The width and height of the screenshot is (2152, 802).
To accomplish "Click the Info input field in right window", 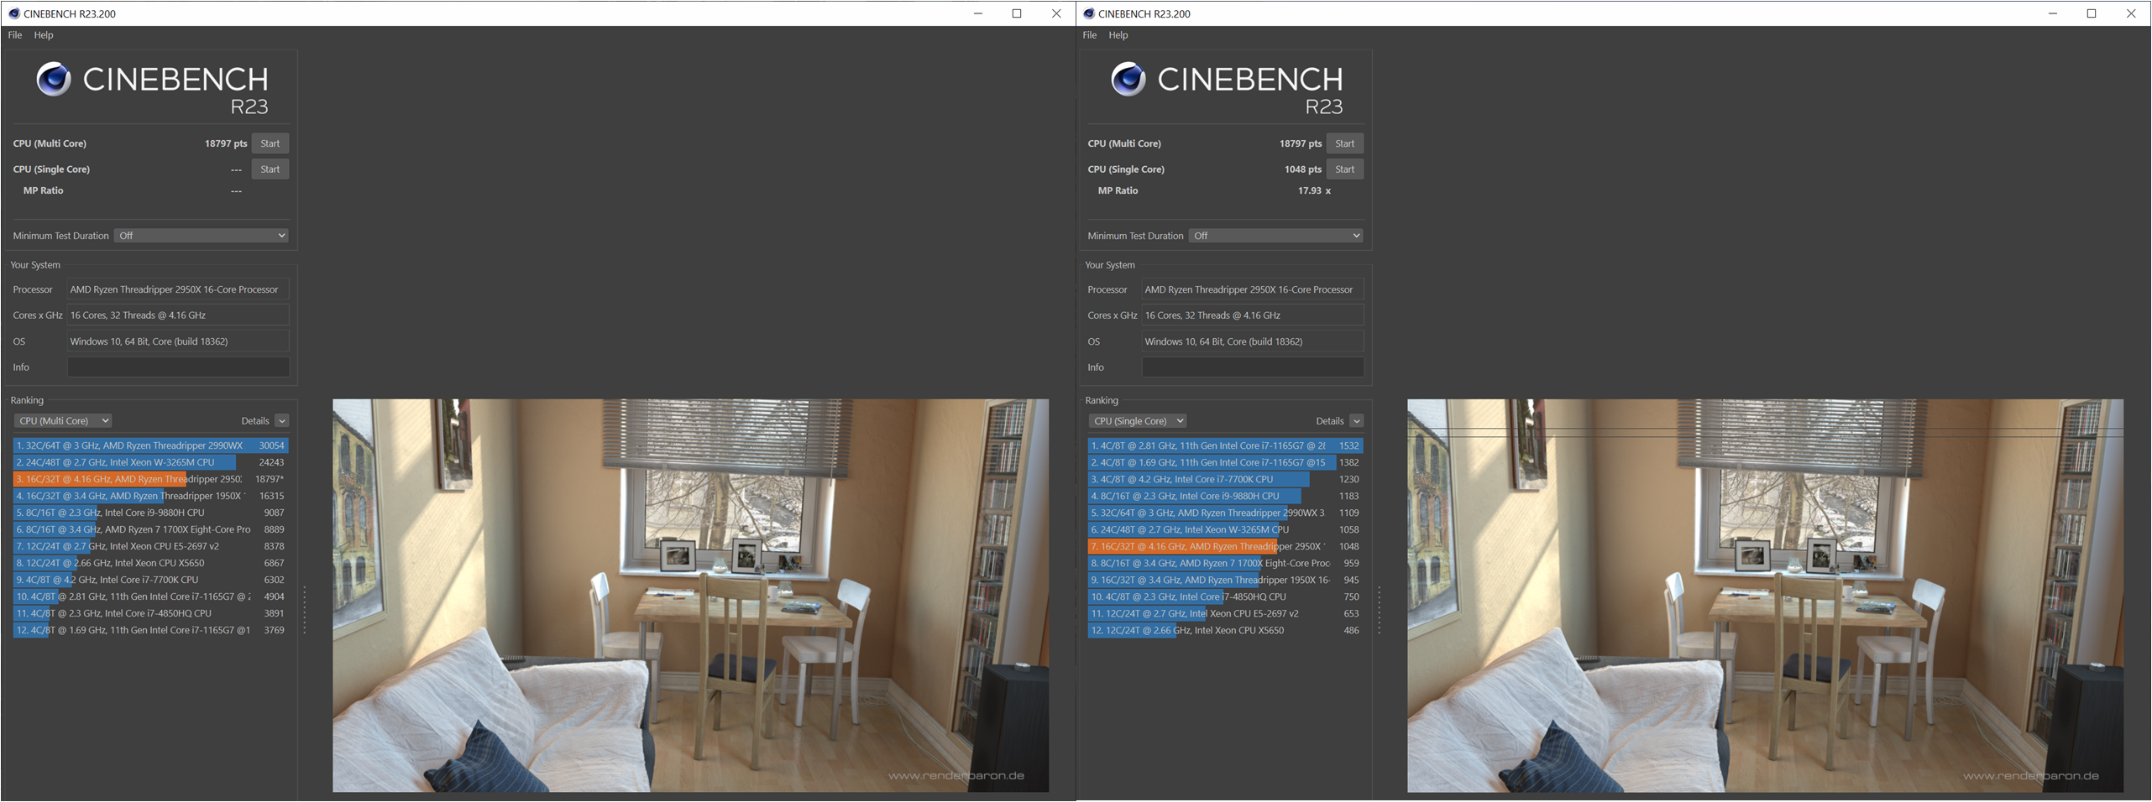I will 1253,367.
